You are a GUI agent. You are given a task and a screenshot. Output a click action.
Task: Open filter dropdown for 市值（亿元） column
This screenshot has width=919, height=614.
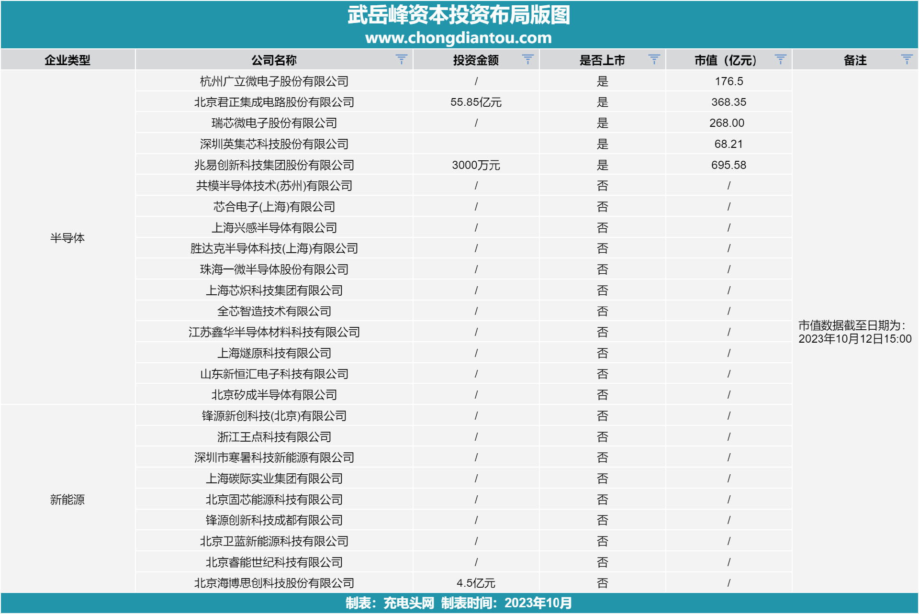[x=780, y=59]
